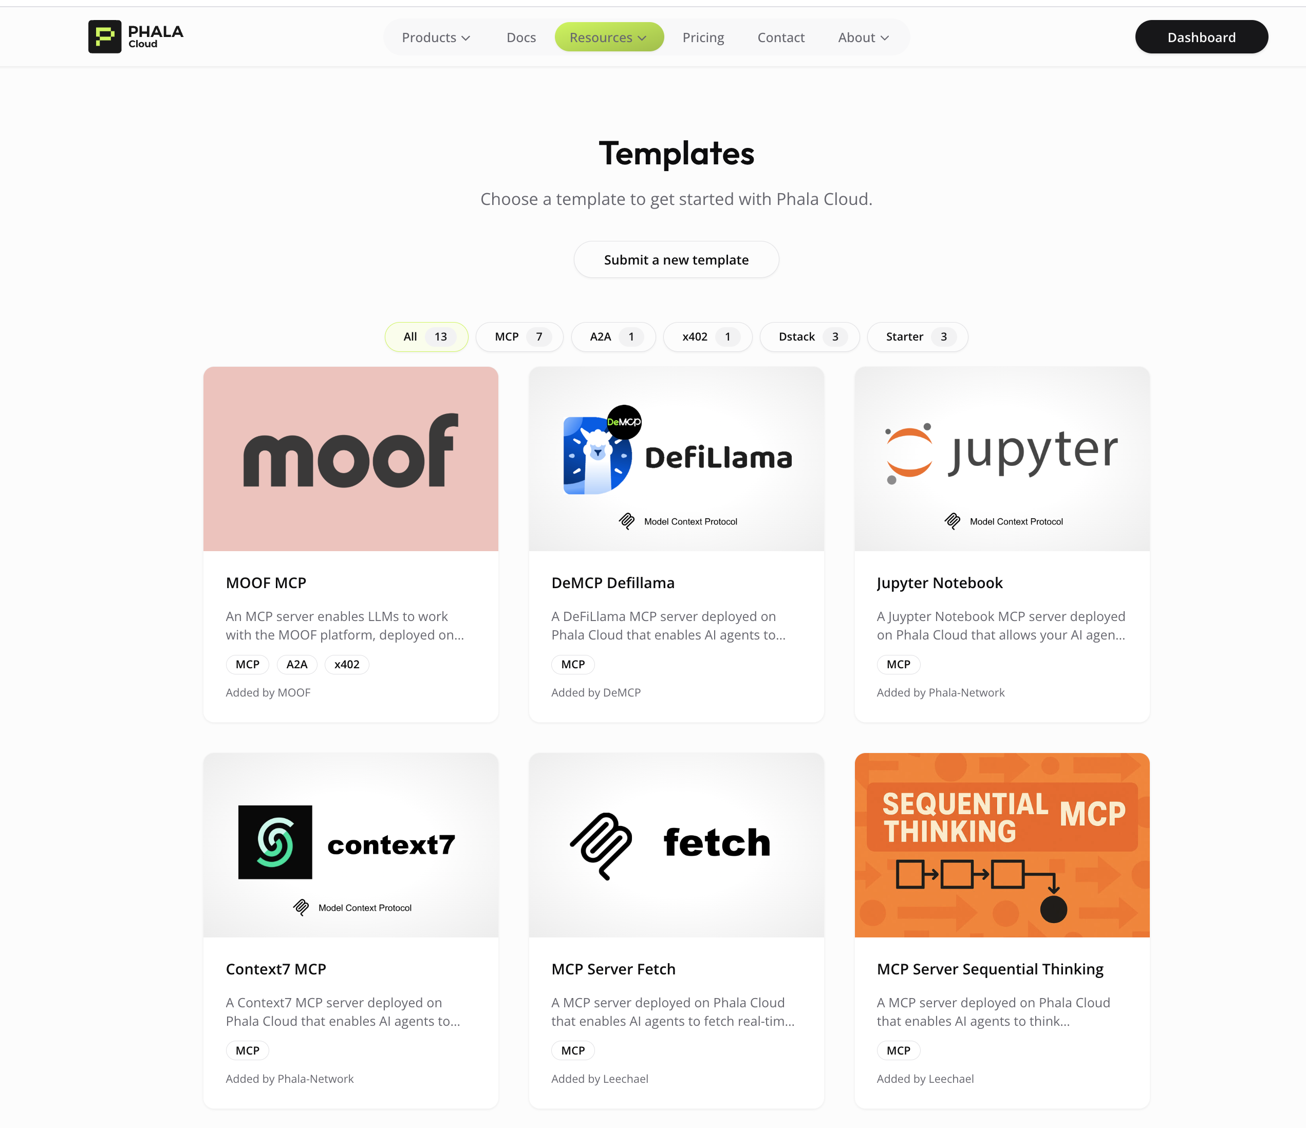Expand the Products dropdown menu

point(436,37)
